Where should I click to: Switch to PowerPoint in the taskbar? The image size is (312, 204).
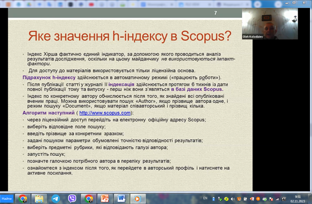pyautogui.click(x=105, y=198)
